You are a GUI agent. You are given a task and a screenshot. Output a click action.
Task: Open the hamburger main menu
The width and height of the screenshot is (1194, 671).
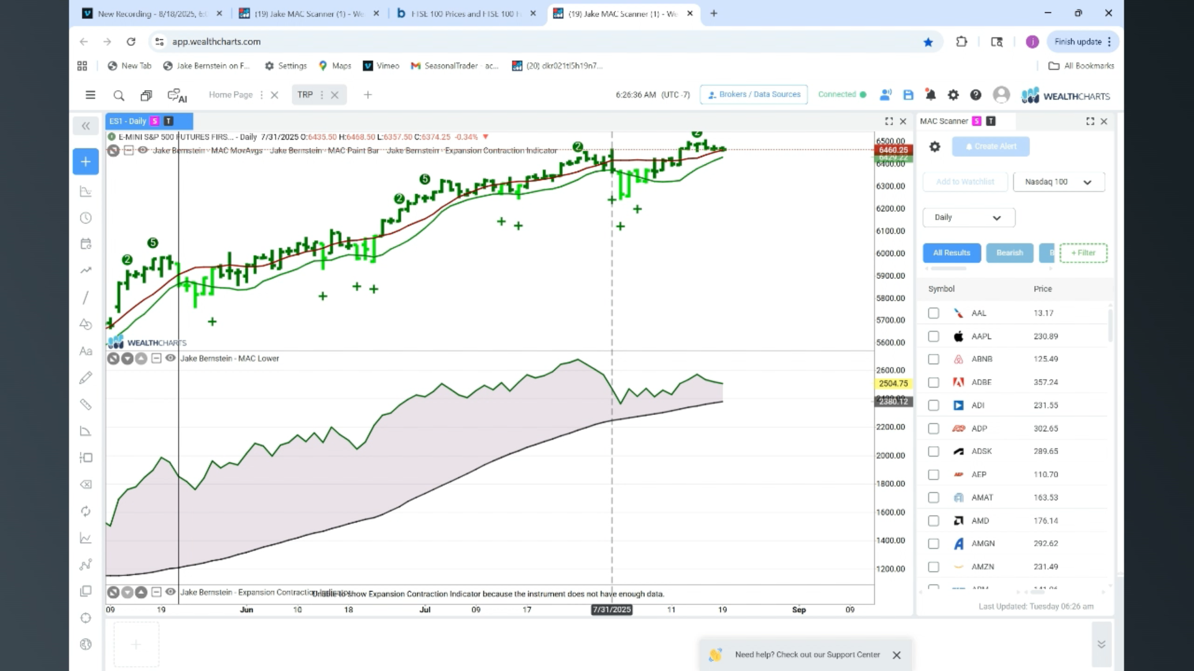[90, 95]
